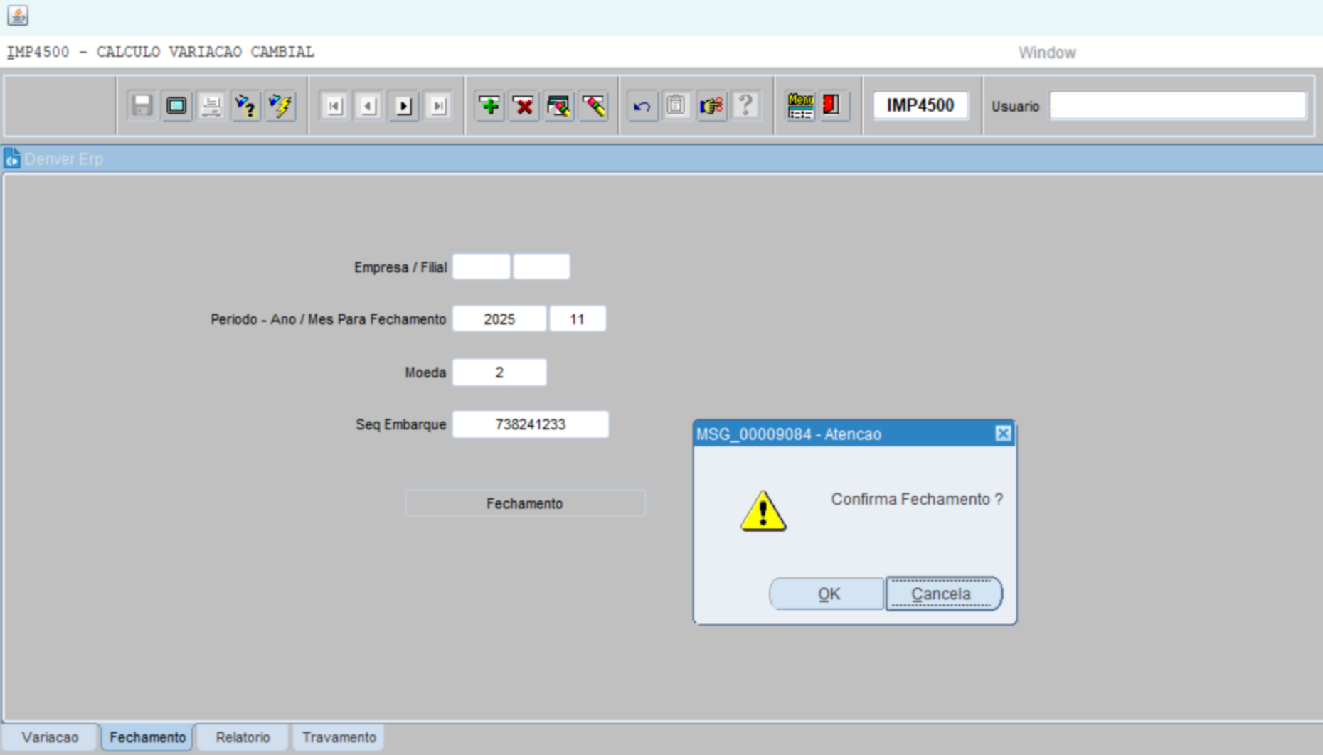Open the Relatorio tab
Viewport: 1323px width, 755px height.
243,737
